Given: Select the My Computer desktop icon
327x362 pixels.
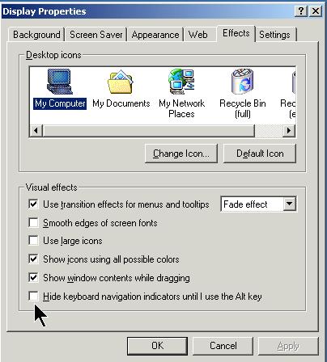Looking at the screenshot, I should [x=60, y=89].
